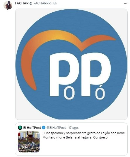Click the 'Irene' text in quoted headline
Viewport: 130px width, 157px height.
121,133
